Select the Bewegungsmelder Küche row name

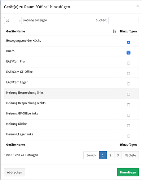(24, 41)
